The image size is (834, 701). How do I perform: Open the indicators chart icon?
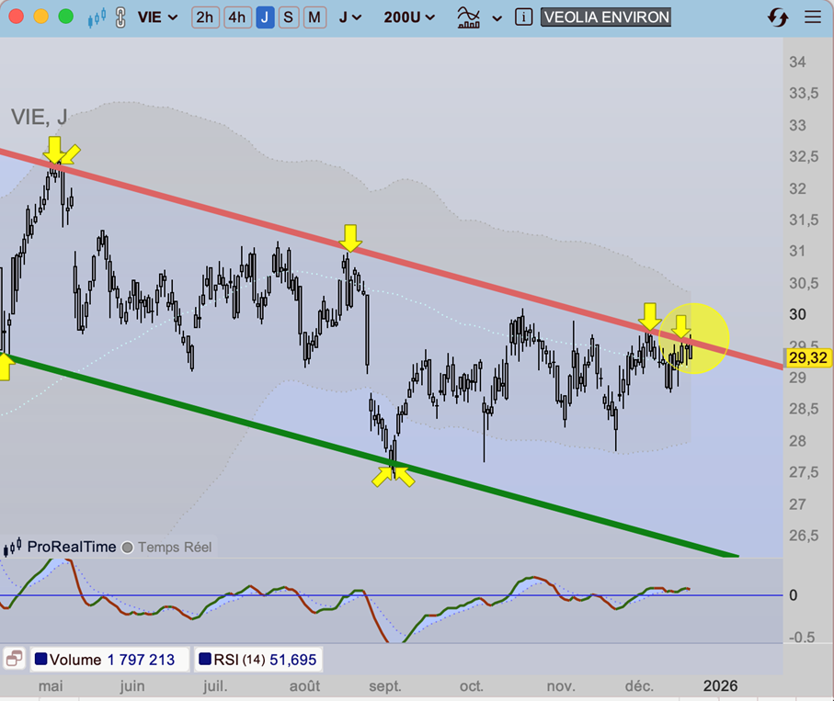[469, 17]
